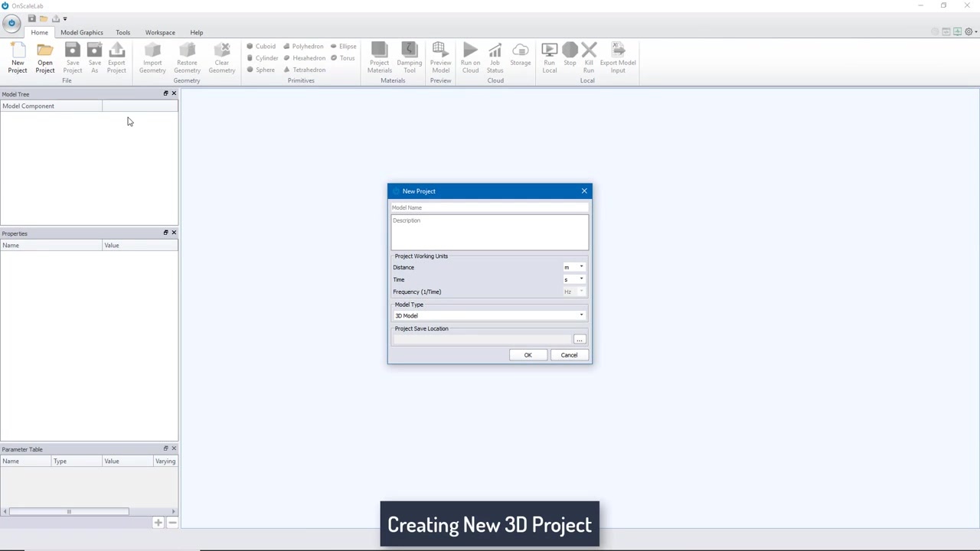Click the Model Component column header
The width and height of the screenshot is (980, 551).
click(51, 106)
